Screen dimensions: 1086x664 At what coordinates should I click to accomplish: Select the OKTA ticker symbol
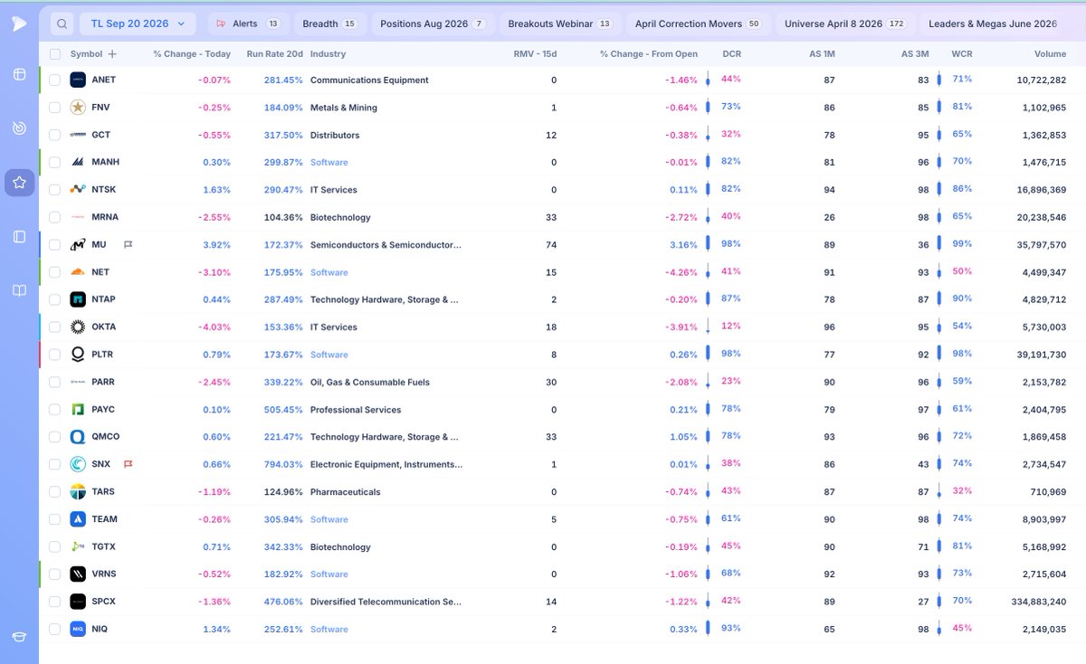coord(104,327)
